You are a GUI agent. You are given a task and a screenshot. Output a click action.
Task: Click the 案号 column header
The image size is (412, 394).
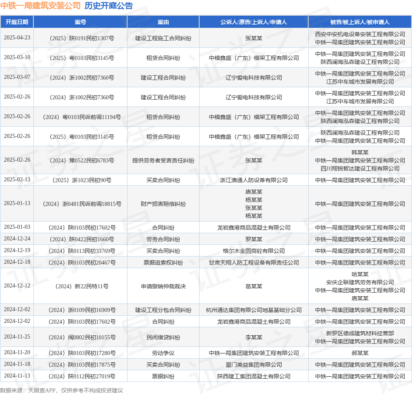click(80, 22)
